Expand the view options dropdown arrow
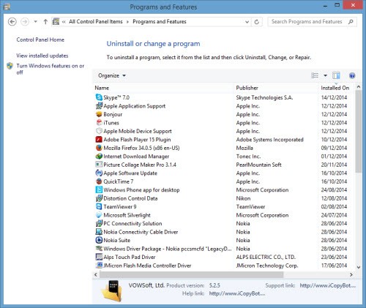 point(325,75)
